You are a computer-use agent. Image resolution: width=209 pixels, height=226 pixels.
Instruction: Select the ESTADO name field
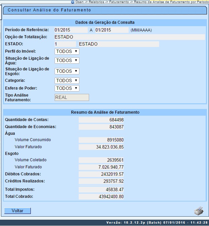(118, 44)
